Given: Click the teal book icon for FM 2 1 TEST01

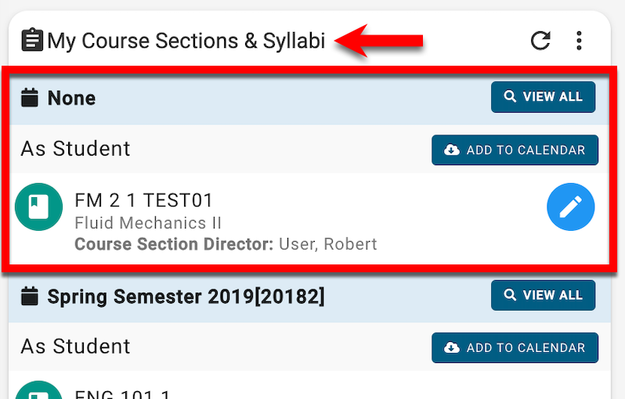Looking at the screenshot, I should coord(38,207).
